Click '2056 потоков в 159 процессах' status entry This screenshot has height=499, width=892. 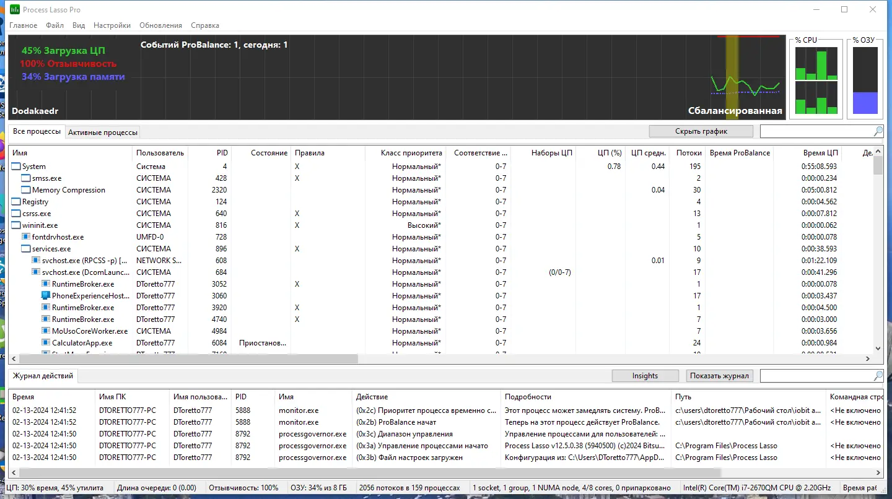tap(409, 488)
